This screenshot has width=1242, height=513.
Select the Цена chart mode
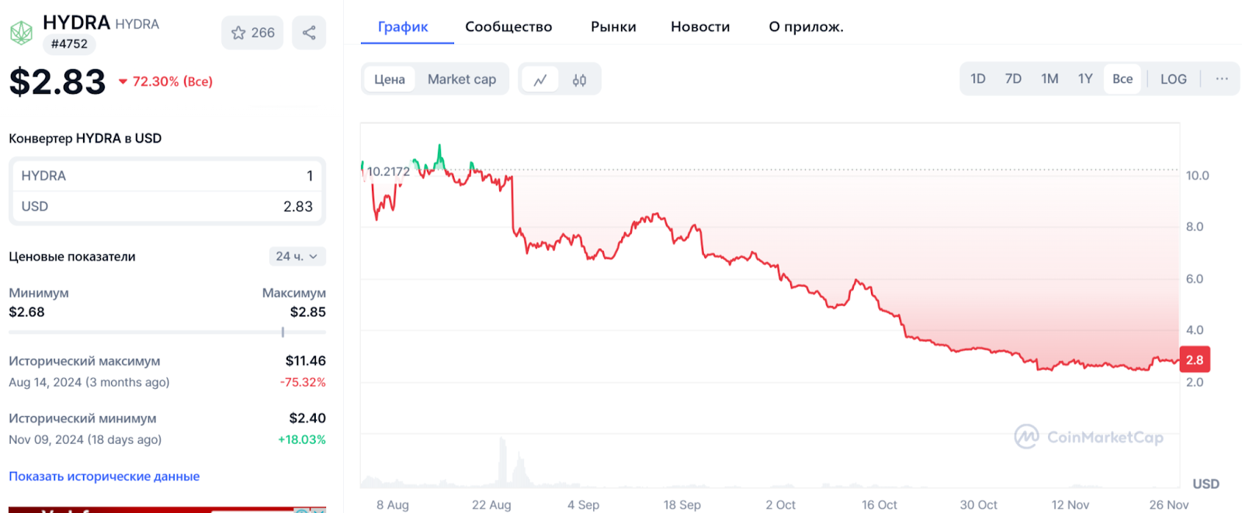coord(390,79)
